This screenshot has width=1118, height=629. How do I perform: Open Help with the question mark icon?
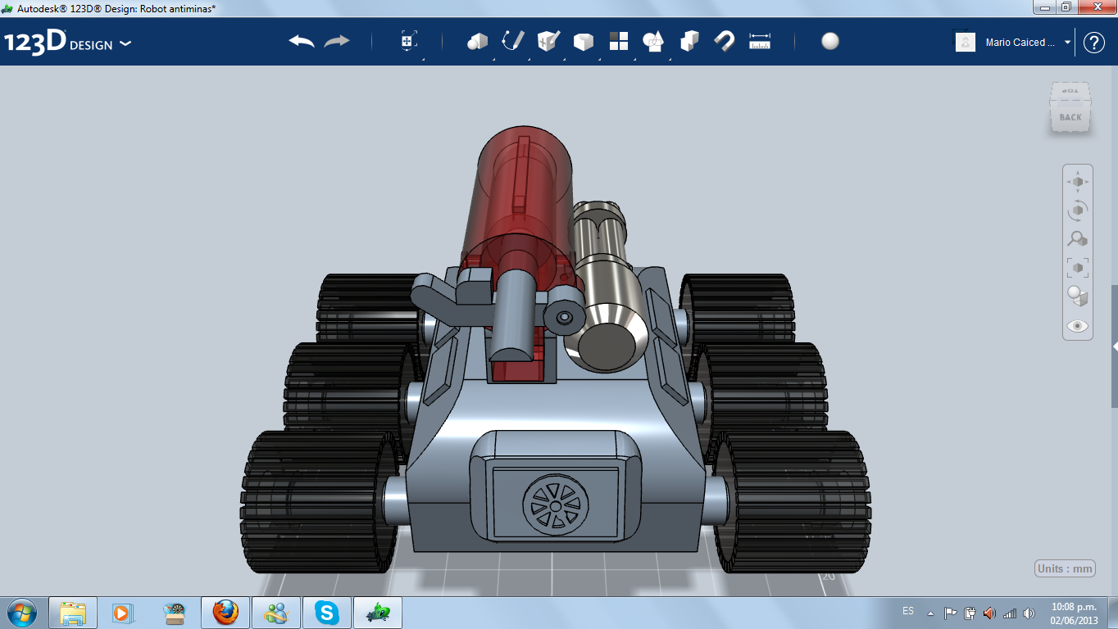(1094, 43)
